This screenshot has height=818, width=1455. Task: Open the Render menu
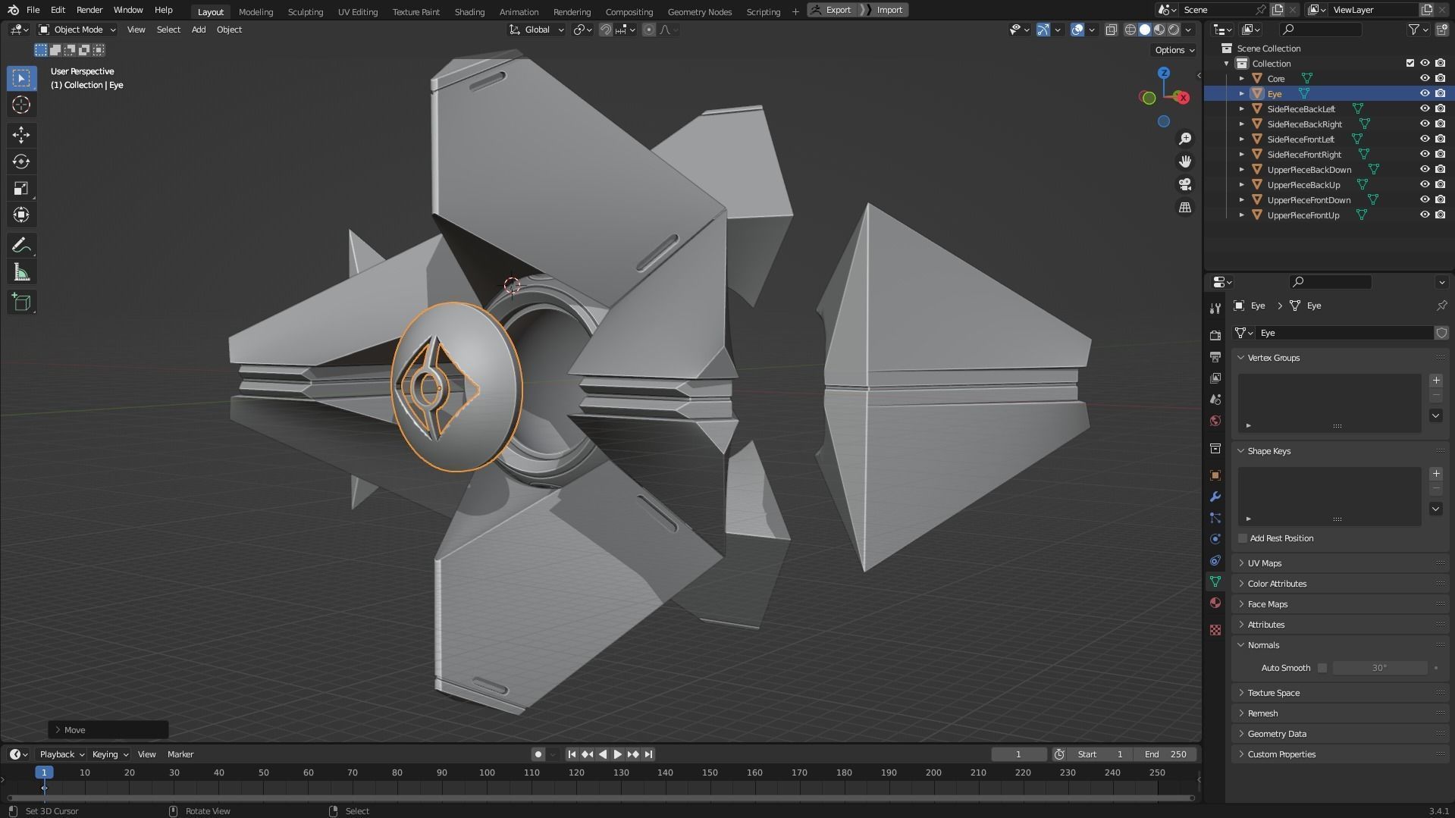click(89, 10)
